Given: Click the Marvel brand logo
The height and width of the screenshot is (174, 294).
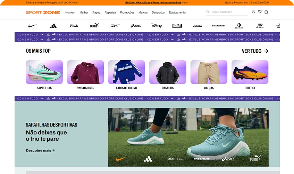Looking at the screenshot, I should 177,26.
